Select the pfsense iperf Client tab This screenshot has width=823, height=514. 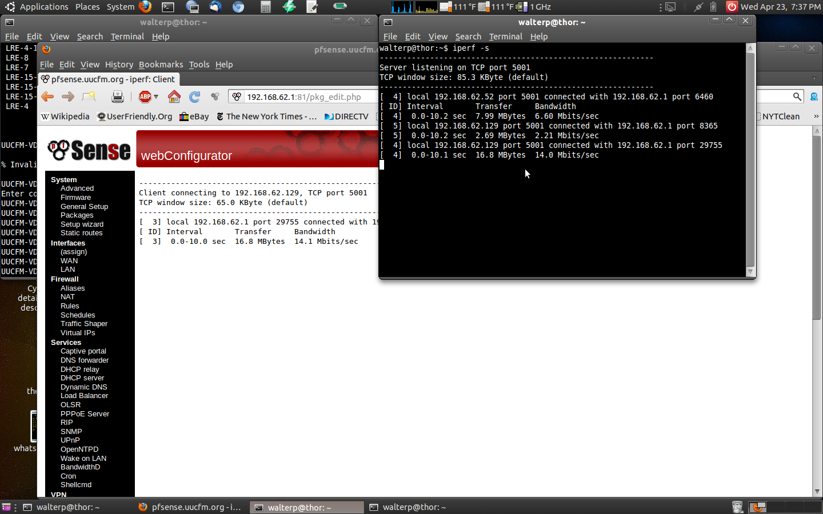point(109,79)
